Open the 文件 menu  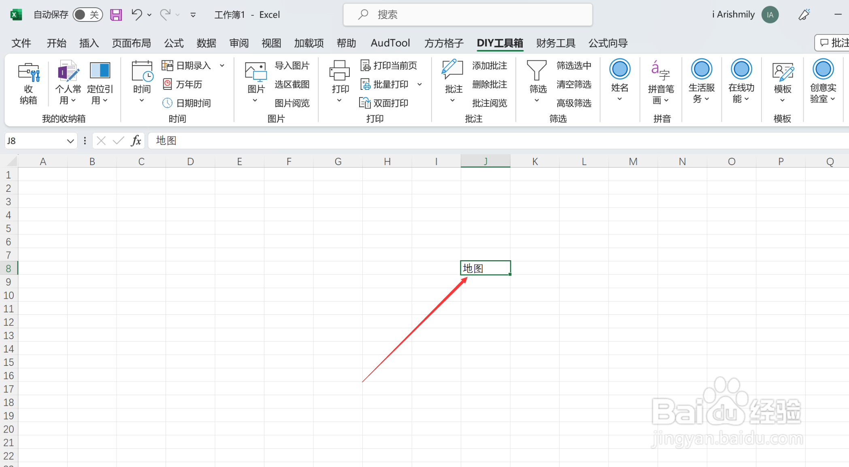click(x=21, y=43)
